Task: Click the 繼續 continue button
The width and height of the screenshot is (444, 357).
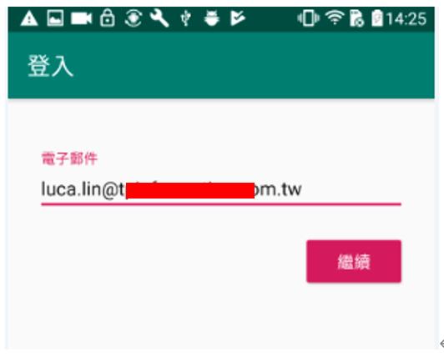Action: tap(354, 261)
